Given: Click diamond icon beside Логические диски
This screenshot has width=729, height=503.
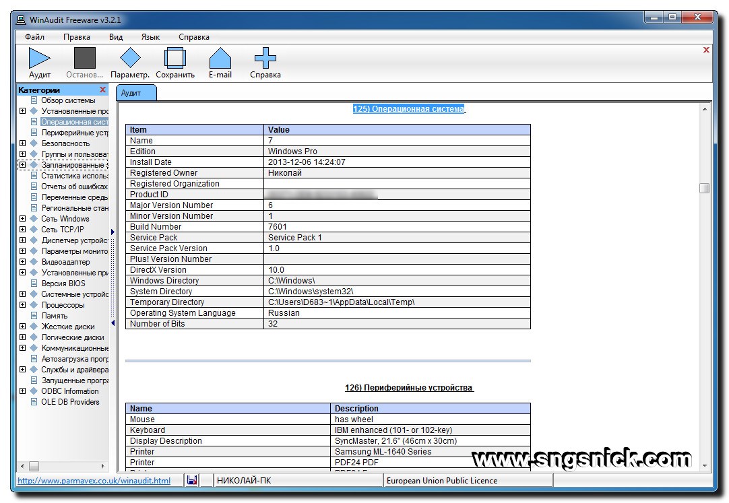Looking at the screenshot, I should tap(34, 337).
